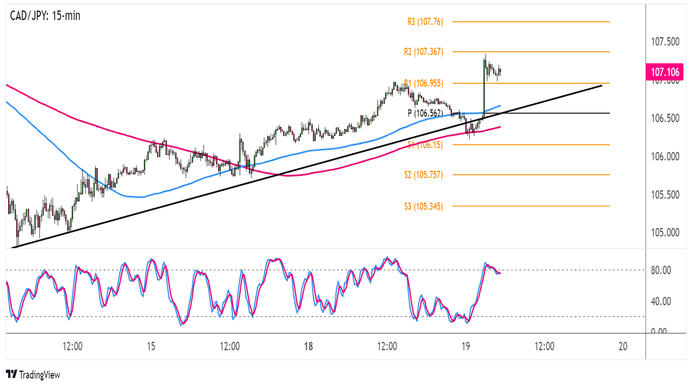Image resolution: width=692 pixels, height=389 pixels.
Task: Click the S1 (106.15) support label
Action: point(425,145)
